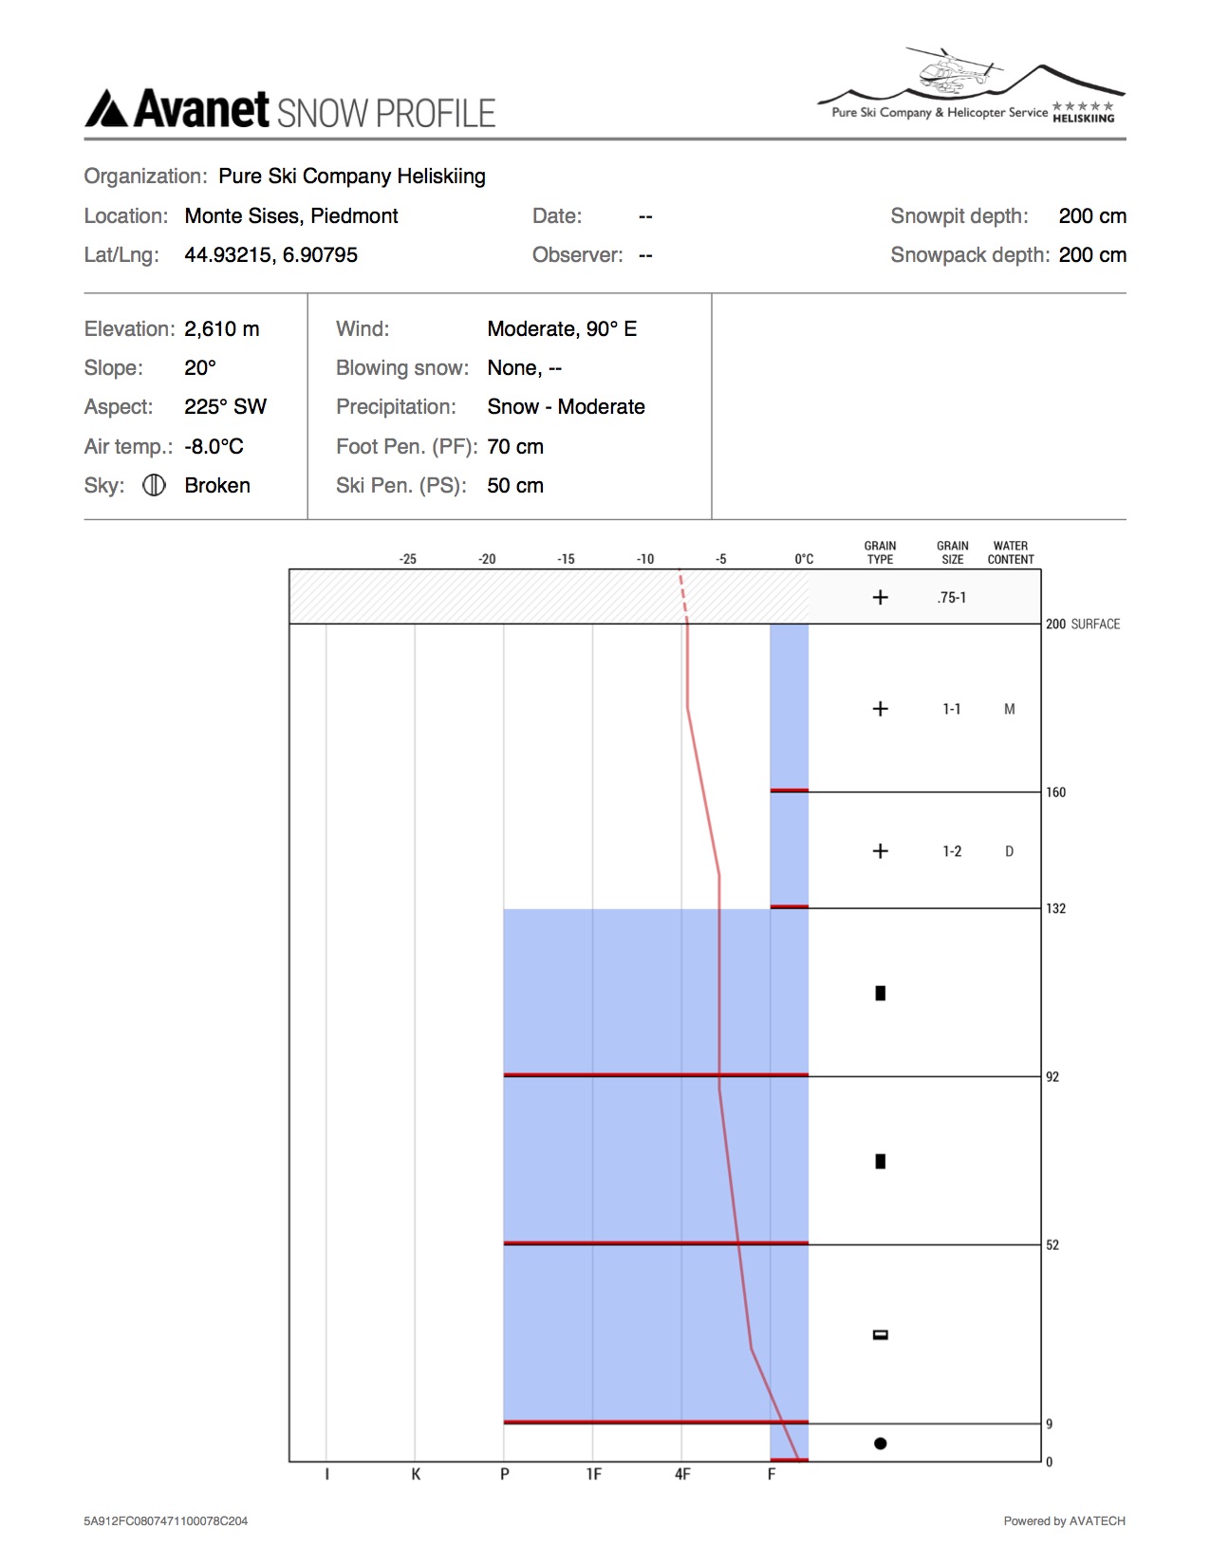Click the Lat/Lng coordinates value
The image size is (1210, 1566).
(x=270, y=255)
